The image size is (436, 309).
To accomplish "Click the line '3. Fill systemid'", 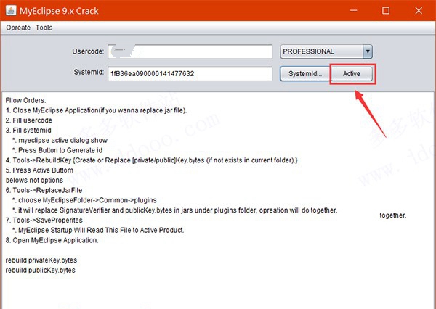I will [28, 131].
